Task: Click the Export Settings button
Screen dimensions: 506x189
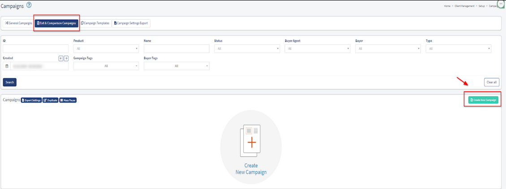Action: [x=31, y=100]
